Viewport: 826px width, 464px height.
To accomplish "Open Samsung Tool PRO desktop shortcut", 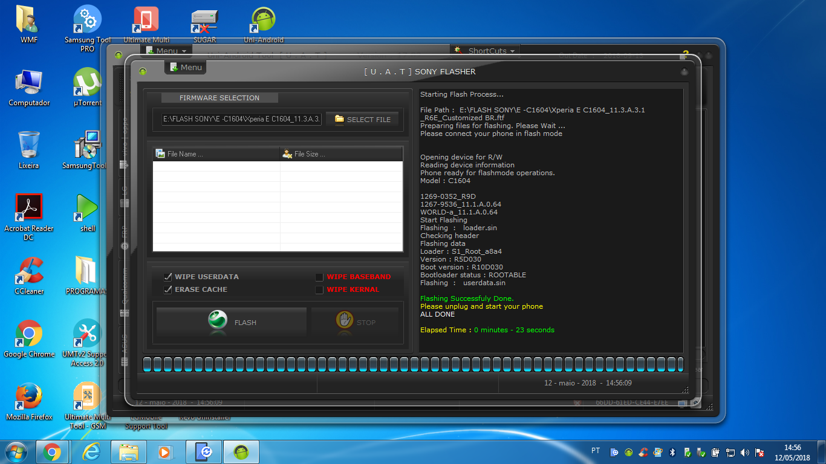I will pos(88,28).
